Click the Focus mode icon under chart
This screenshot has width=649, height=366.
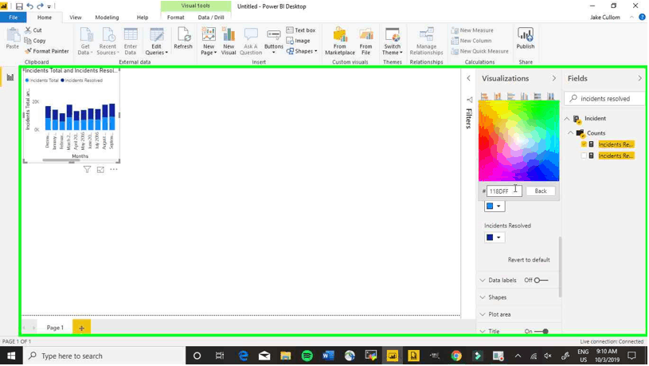coord(100,169)
